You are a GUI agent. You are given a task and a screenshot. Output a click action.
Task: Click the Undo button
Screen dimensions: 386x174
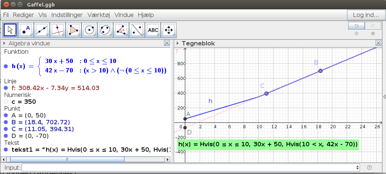[x=356, y=26]
